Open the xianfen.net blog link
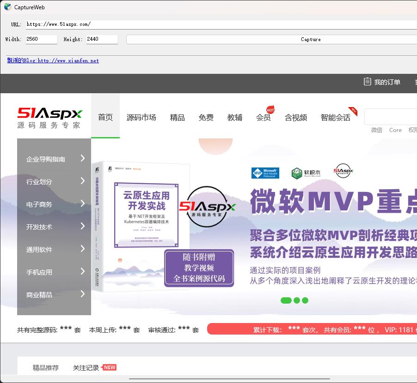The width and height of the screenshot is (417, 383). click(53, 60)
